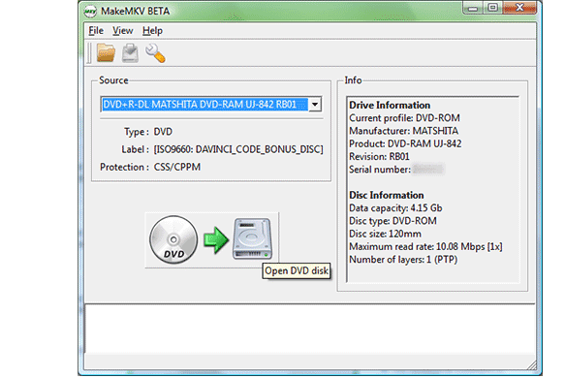Click Maximum read rate line
Screen dimensions: 565x378
[425, 246]
